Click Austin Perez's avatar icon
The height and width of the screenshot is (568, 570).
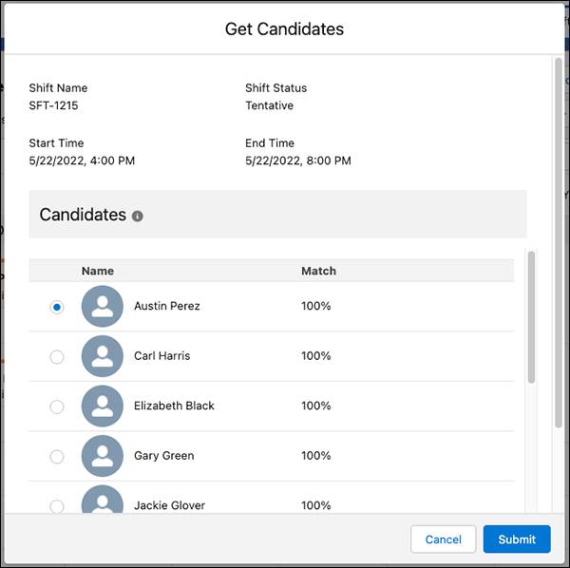(x=103, y=307)
